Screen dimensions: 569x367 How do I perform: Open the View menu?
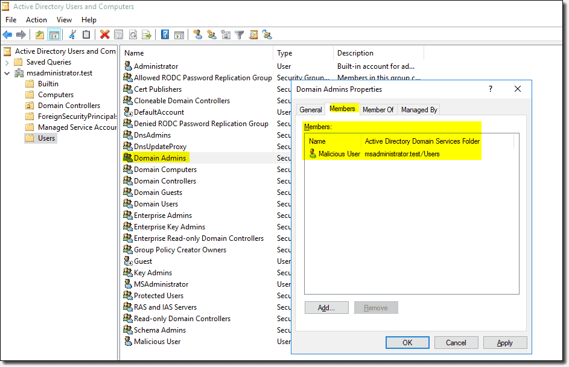[x=64, y=20]
